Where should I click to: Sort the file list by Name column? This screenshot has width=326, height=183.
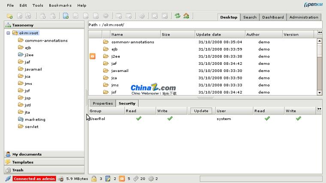(136, 34)
